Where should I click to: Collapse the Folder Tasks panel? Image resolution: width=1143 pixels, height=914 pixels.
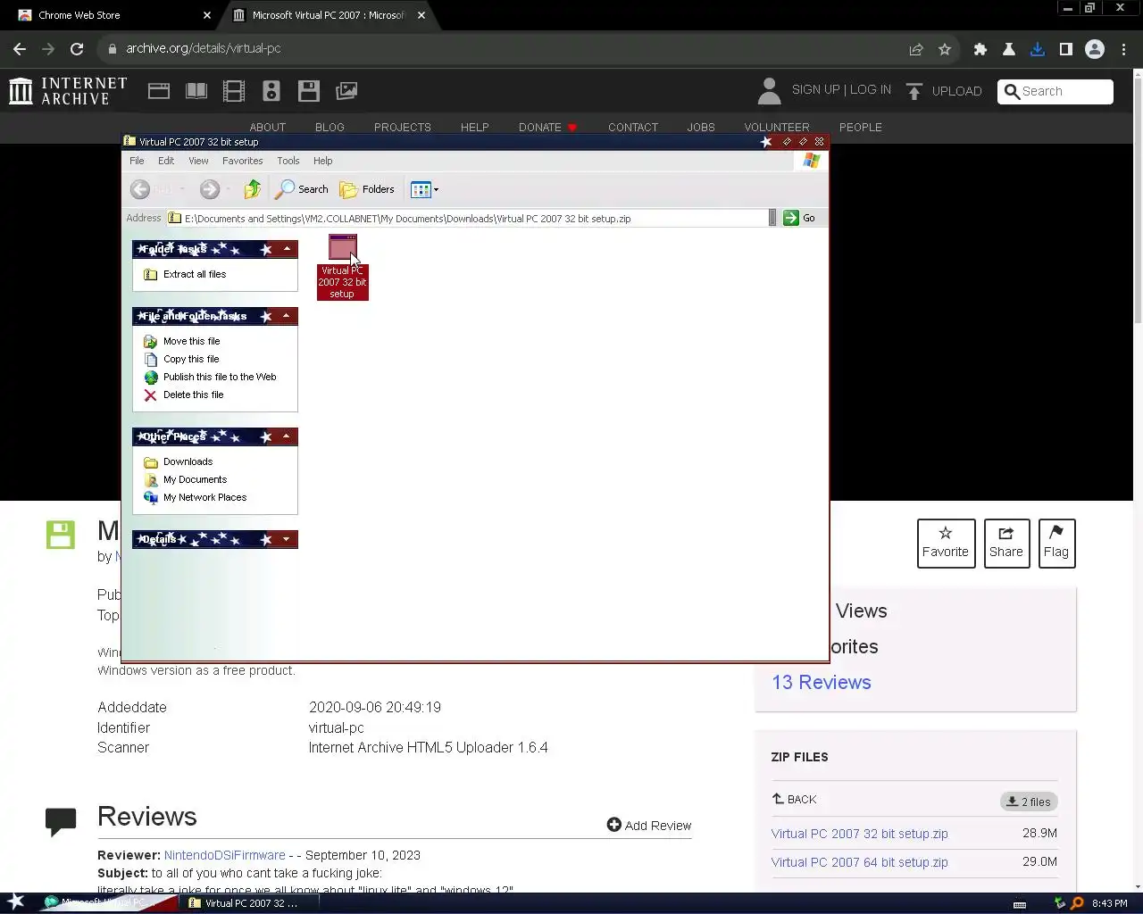[x=287, y=249]
